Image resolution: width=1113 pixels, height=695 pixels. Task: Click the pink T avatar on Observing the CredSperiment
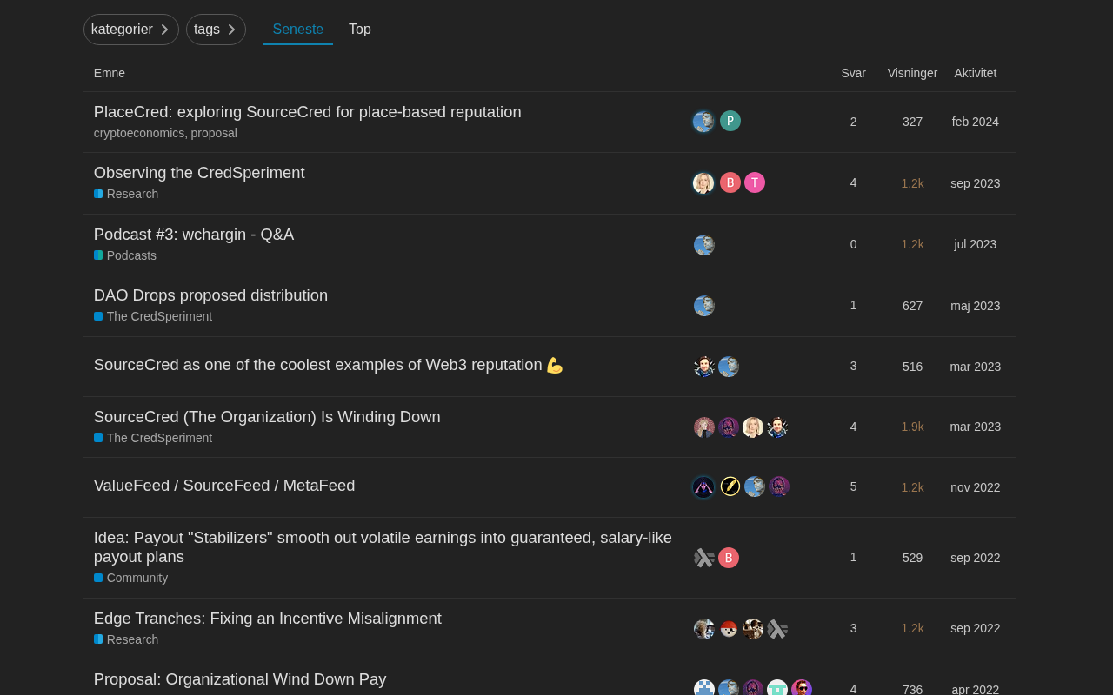(x=755, y=182)
